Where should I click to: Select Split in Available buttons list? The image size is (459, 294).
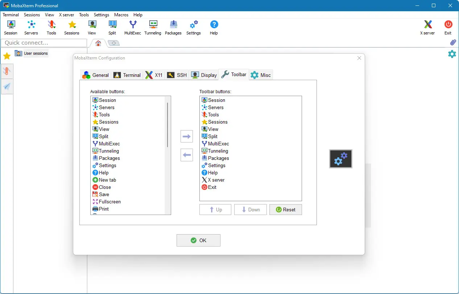tap(100, 136)
